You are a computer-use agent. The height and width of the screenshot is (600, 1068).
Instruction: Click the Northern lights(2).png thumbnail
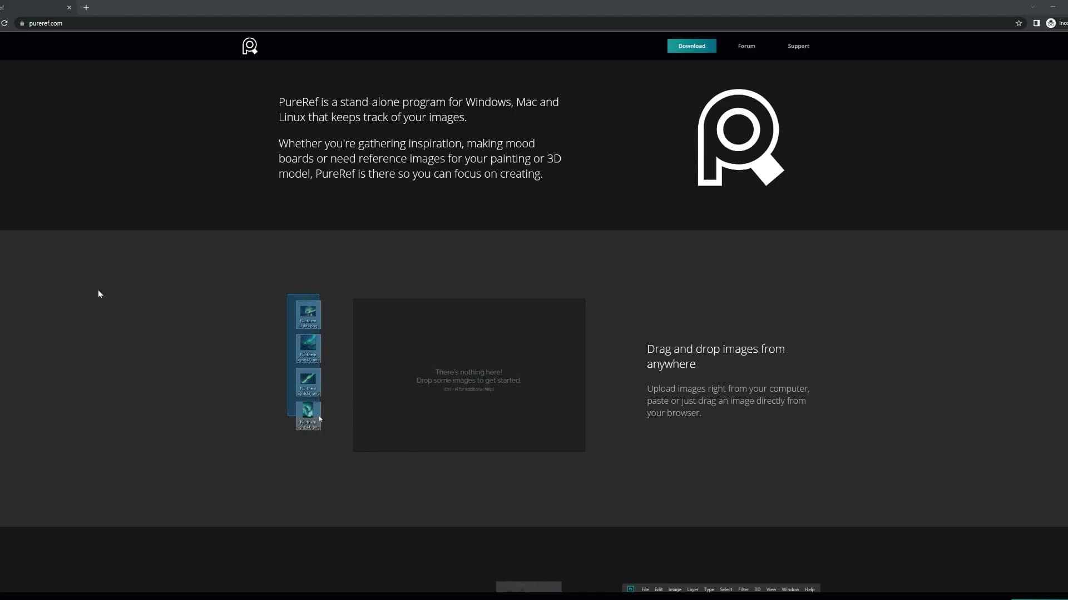[x=308, y=348]
